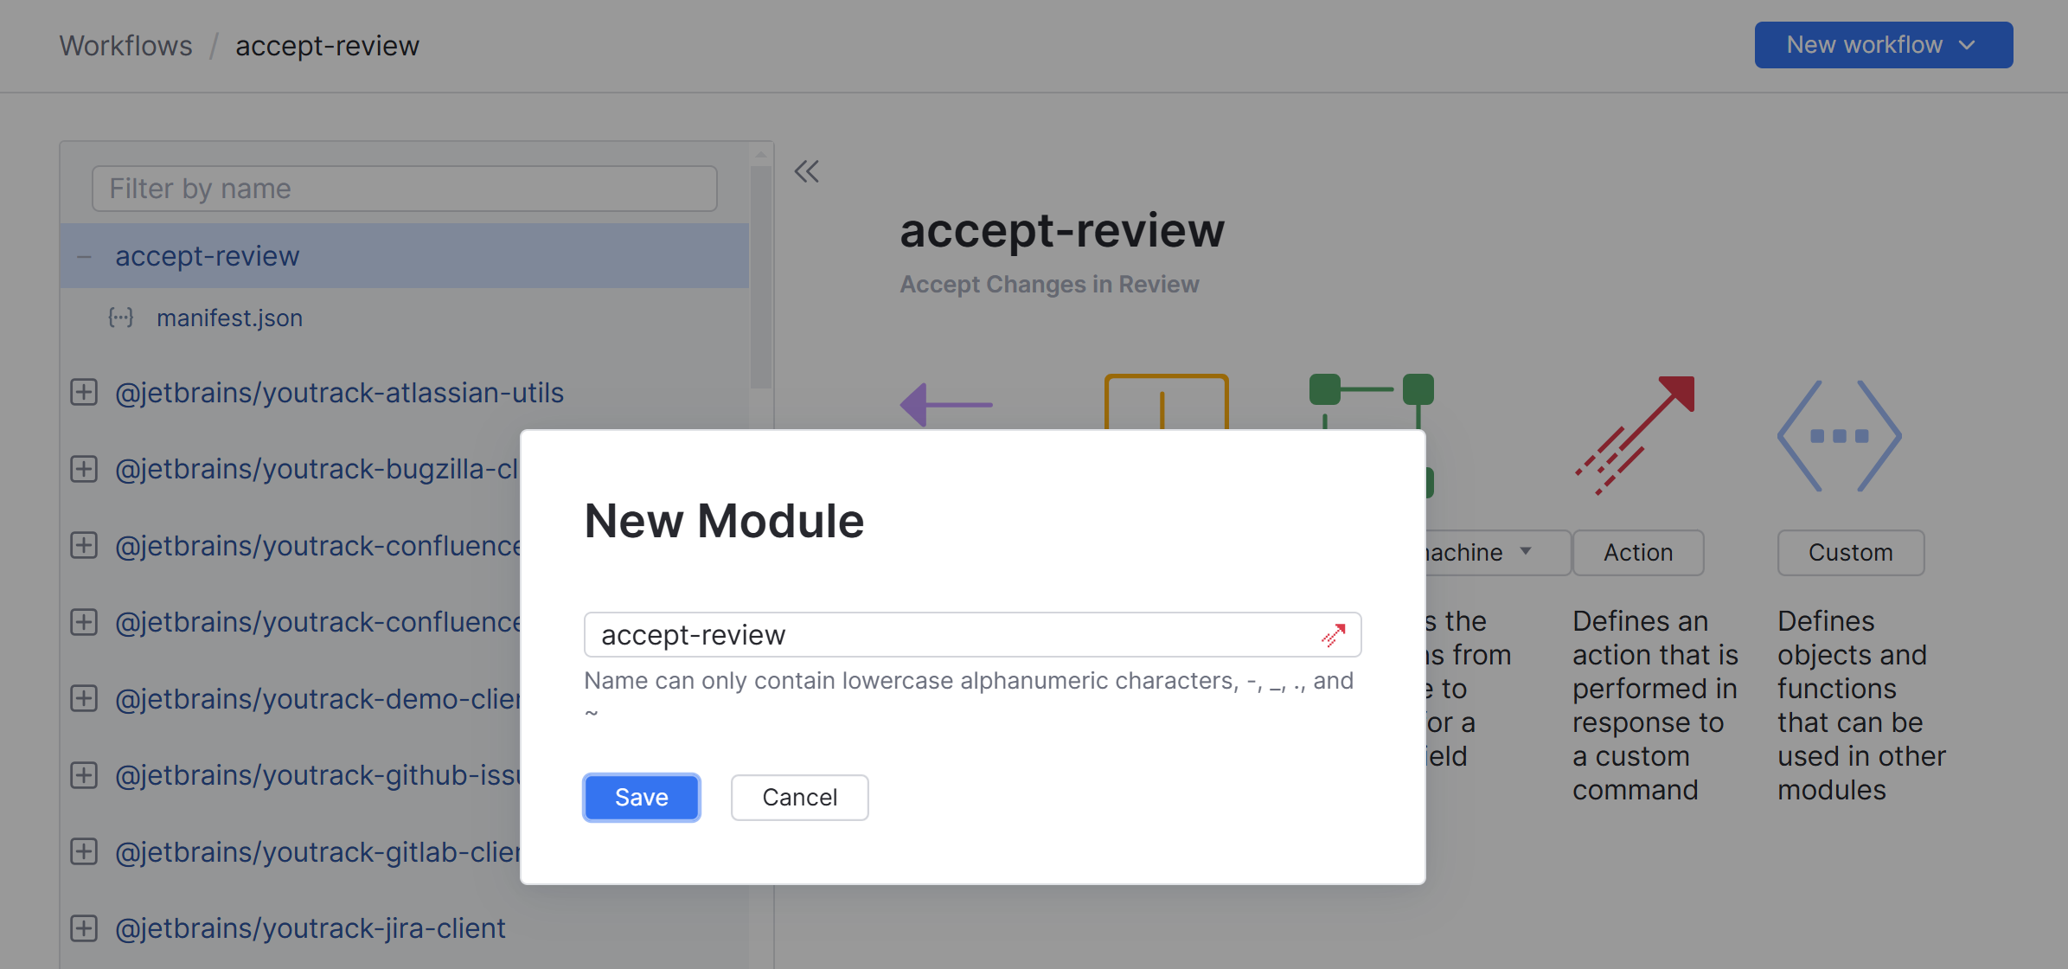Collapse the sidebar with double-chevron icon
This screenshot has height=969, width=2068.
(806, 171)
